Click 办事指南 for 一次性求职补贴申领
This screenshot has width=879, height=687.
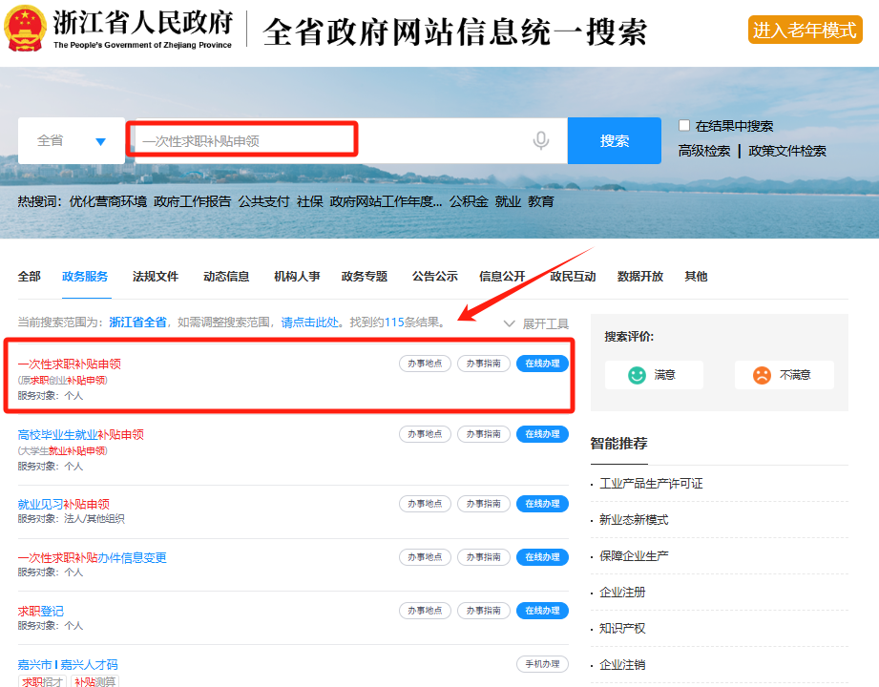click(483, 364)
